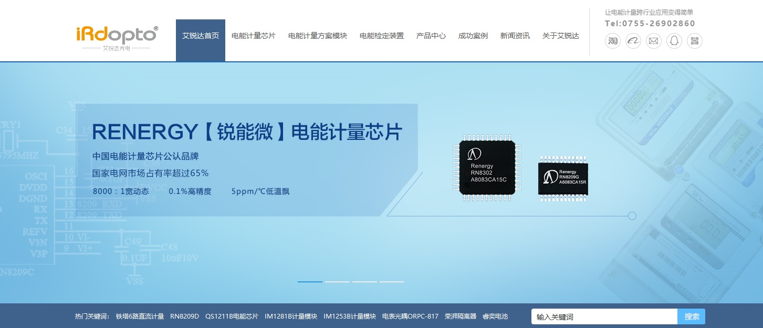Screen dimensions: 763x328
Task: Click the 5ppm/℃低温飘 banner text
Action: coord(260,191)
